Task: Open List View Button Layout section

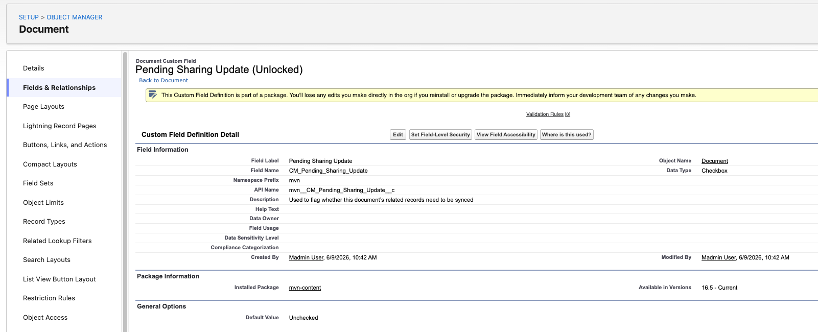Action: 59,279
